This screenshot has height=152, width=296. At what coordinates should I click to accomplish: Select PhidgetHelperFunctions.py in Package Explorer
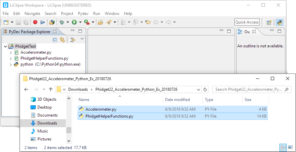click(x=44, y=58)
